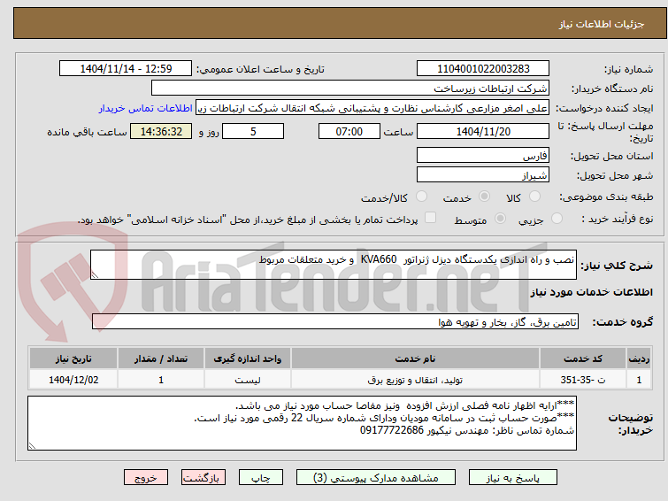Viewport: 668px width, 501px height.
Task: Click the unit cell 'لیست'
Action: click(248, 380)
